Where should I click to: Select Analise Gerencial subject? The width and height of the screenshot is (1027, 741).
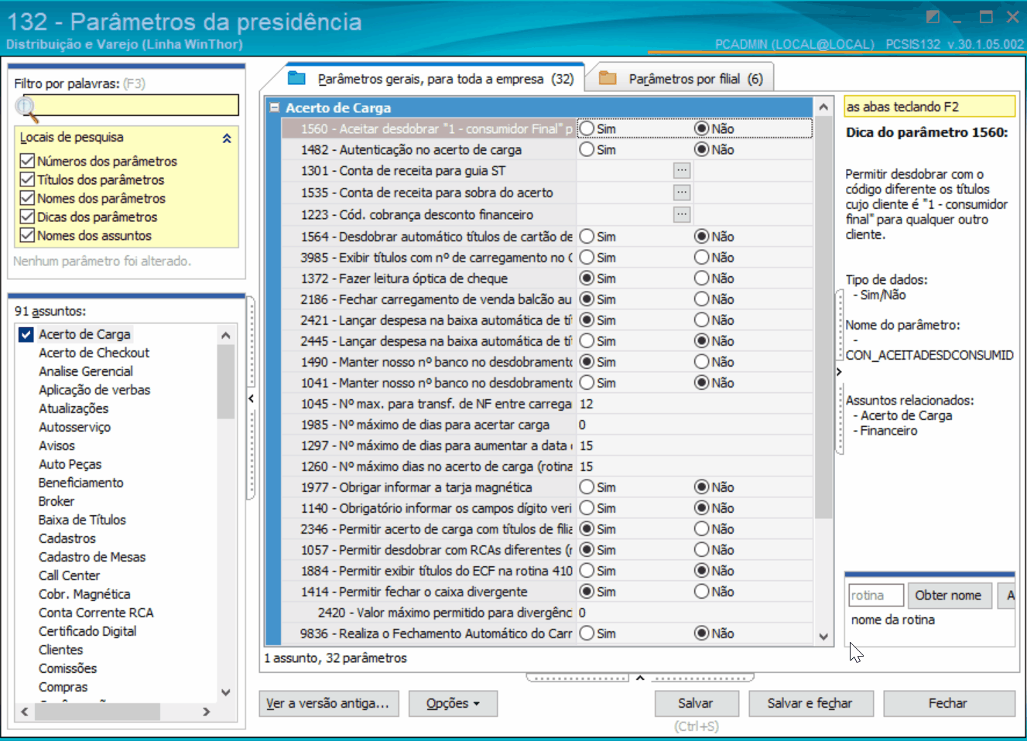tap(86, 371)
